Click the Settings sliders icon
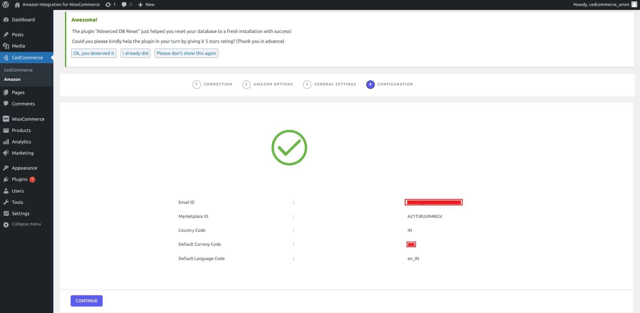The width and height of the screenshot is (640, 313). [x=6, y=214]
